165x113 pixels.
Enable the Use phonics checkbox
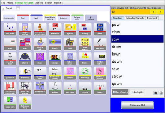114,92
